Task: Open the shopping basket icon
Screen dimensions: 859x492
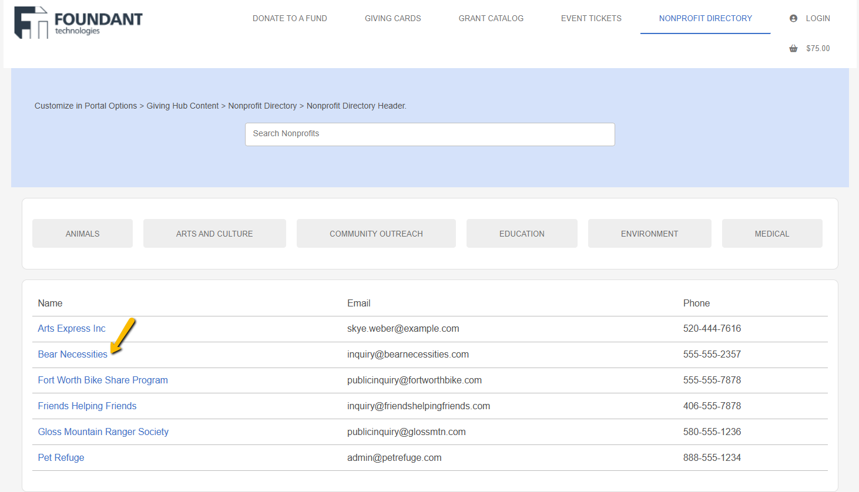Action: click(793, 49)
